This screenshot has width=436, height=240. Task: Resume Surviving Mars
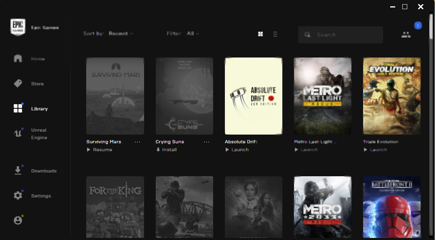[99, 150]
